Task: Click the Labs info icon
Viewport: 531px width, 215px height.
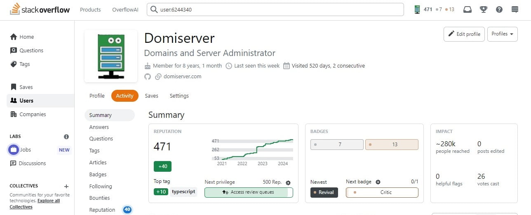Action: pos(66,136)
